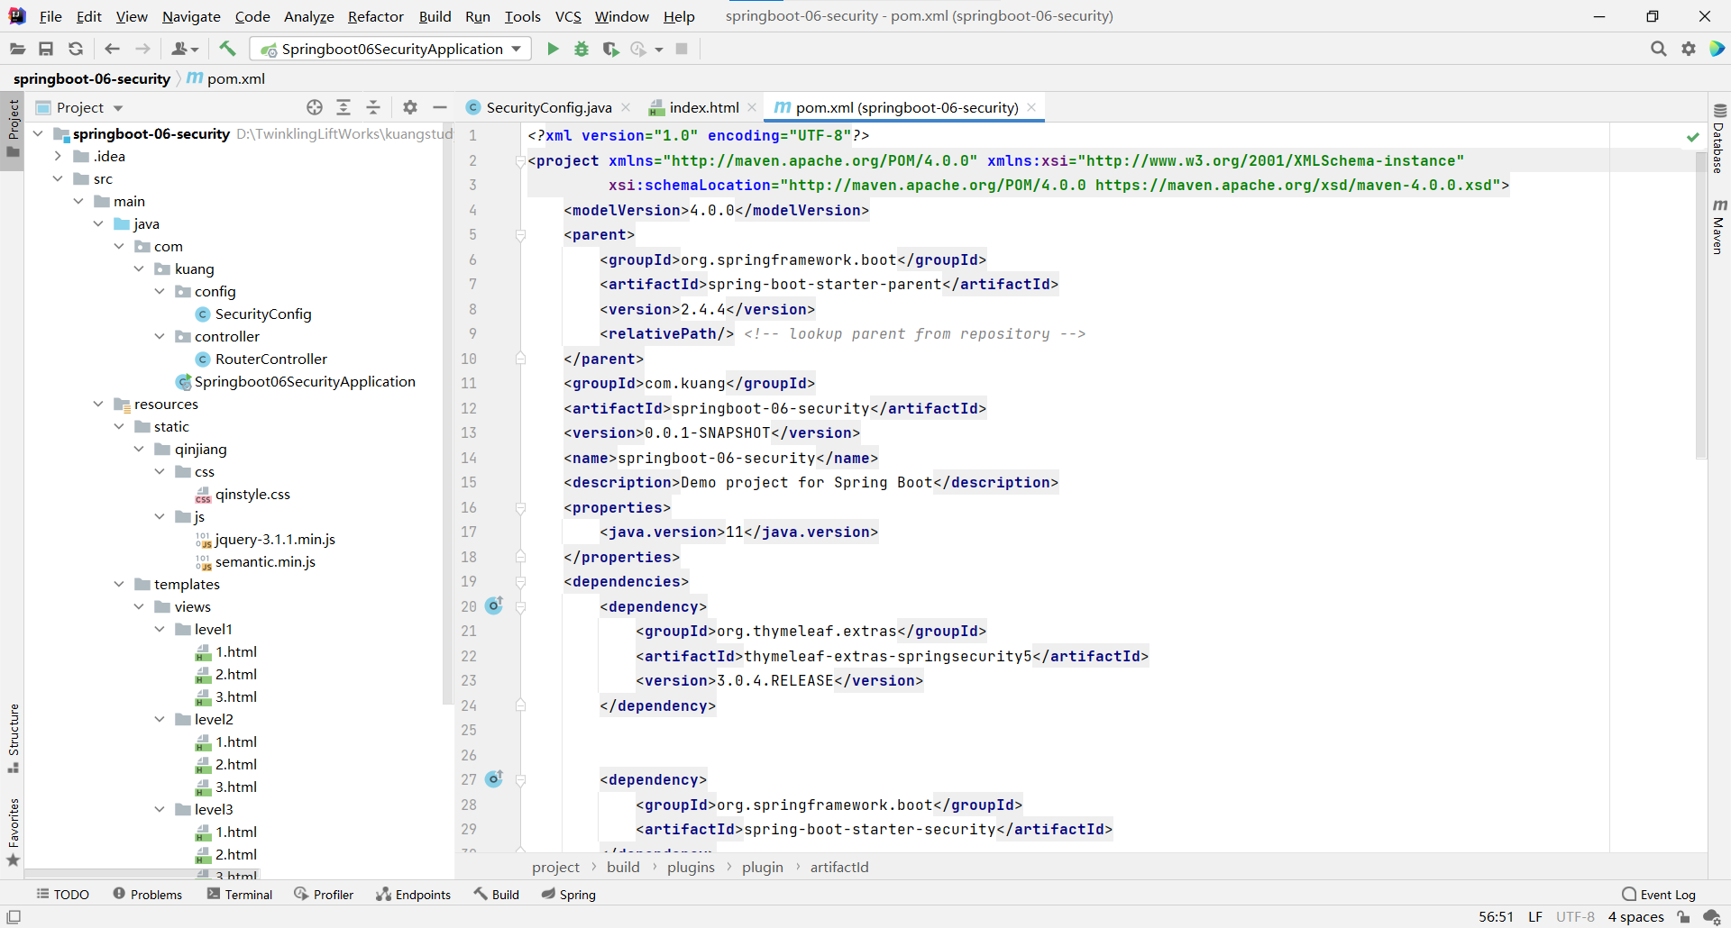Open the run configuration dropdown
Image resolution: width=1731 pixels, height=928 pixels.
coord(391,49)
